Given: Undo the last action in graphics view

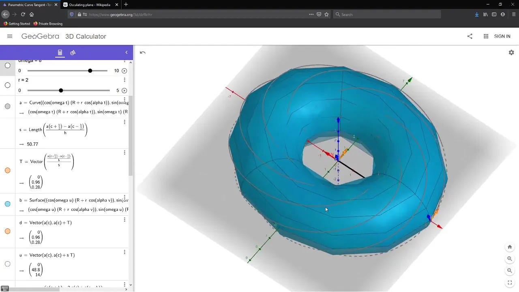Looking at the screenshot, I should 143,52.
